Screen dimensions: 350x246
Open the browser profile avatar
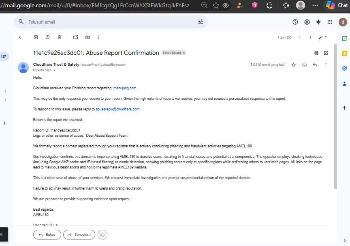301,5
